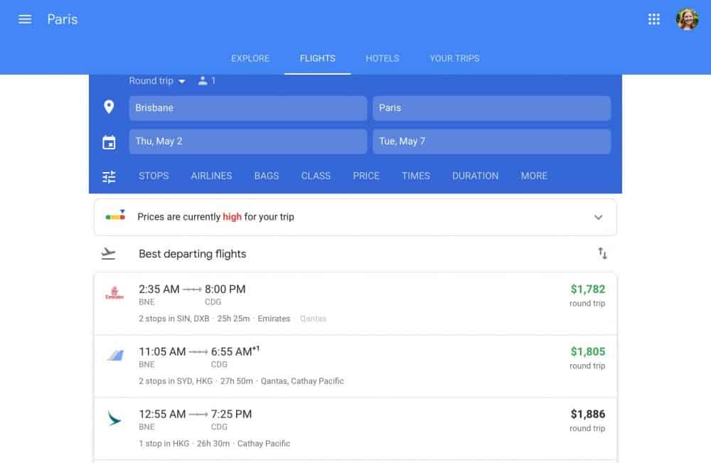This screenshot has height=463, width=711.
Task: Select the Emirates $1,782 flight
Action: coord(355,304)
